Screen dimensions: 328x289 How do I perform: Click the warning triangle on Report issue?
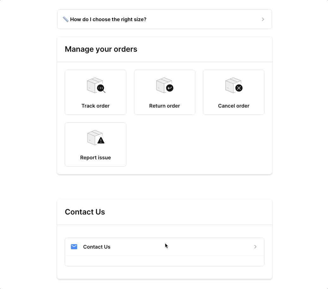click(101, 140)
